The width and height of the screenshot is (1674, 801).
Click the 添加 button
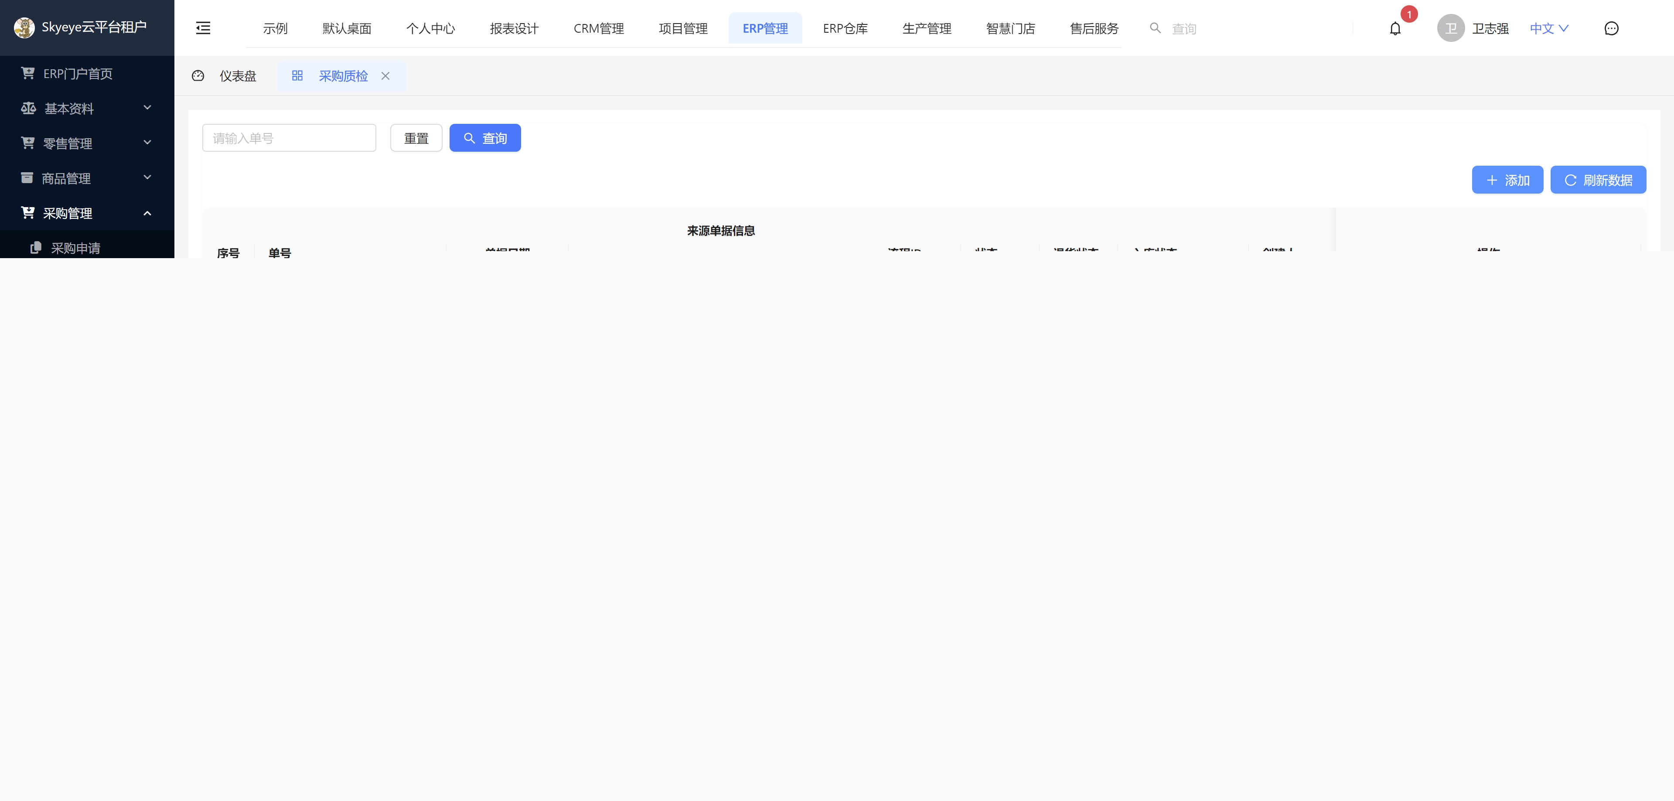[x=1507, y=180]
